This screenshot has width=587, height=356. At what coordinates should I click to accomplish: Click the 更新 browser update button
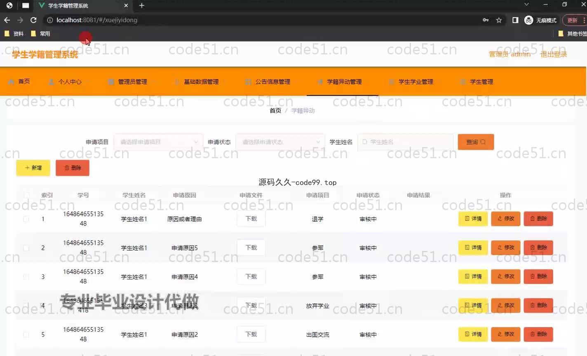coord(574,20)
